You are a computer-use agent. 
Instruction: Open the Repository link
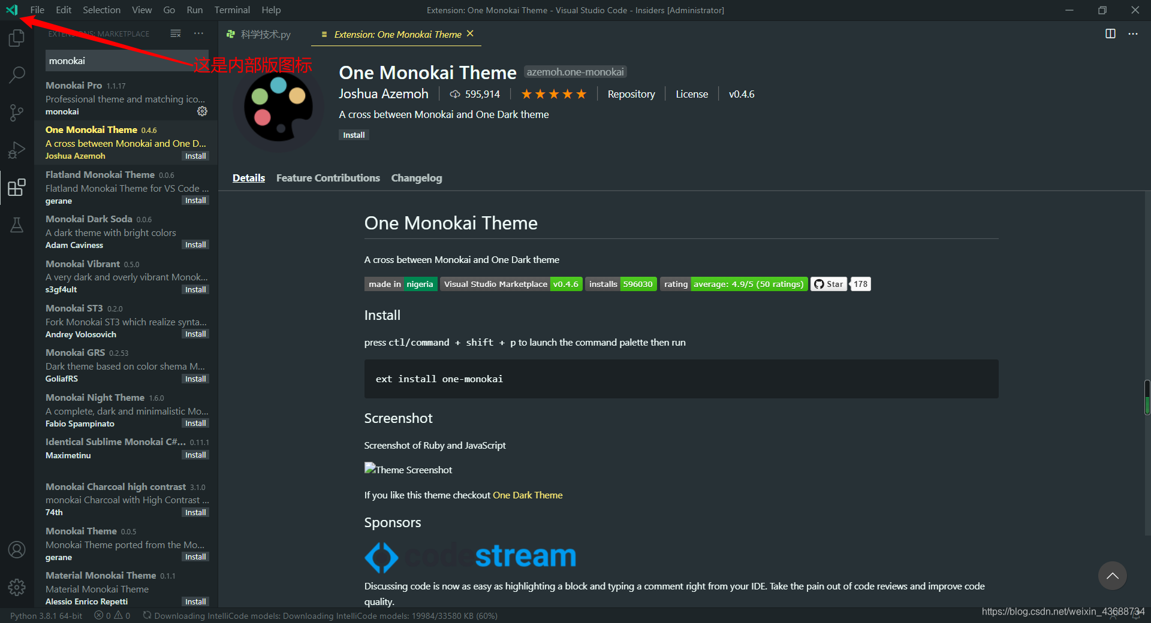(x=631, y=94)
